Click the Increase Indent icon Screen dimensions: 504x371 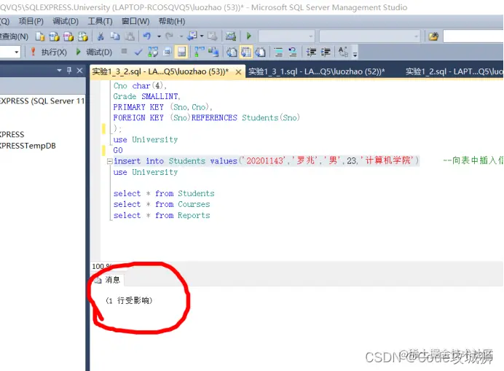326,52
